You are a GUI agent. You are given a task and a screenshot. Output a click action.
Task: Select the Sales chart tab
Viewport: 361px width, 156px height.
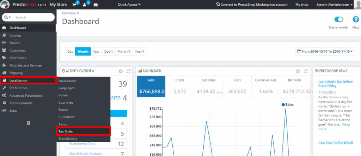tap(151, 86)
